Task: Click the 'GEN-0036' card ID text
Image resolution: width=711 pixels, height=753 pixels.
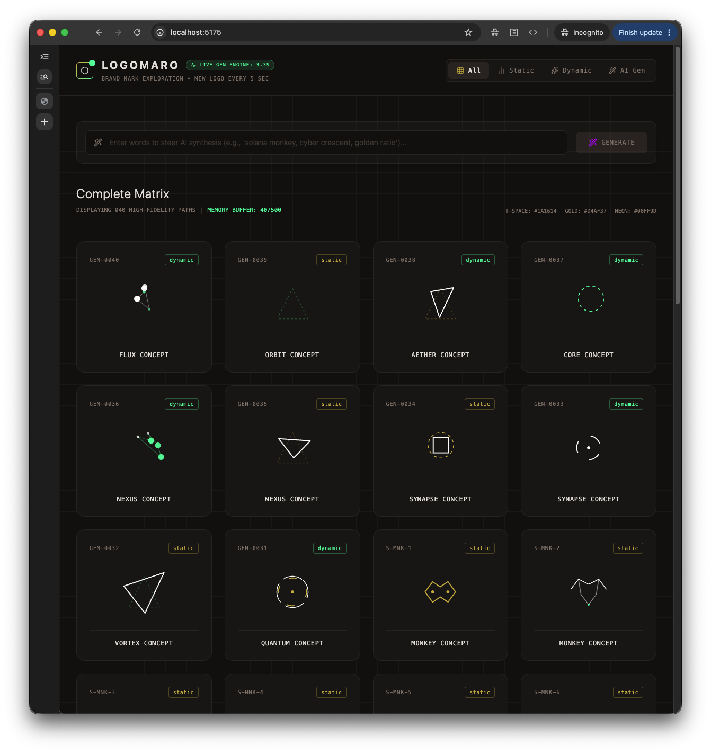Action: coord(104,404)
